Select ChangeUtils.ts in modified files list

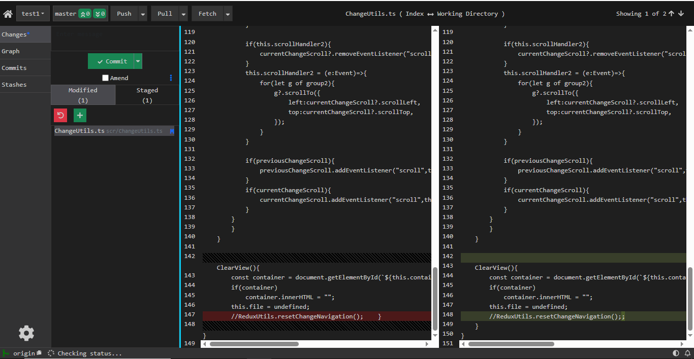point(114,131)
